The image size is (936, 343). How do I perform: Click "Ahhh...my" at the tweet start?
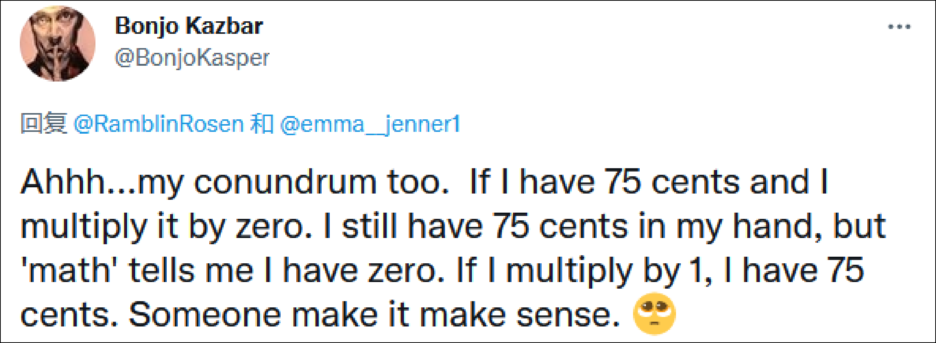tap(102, 183)
